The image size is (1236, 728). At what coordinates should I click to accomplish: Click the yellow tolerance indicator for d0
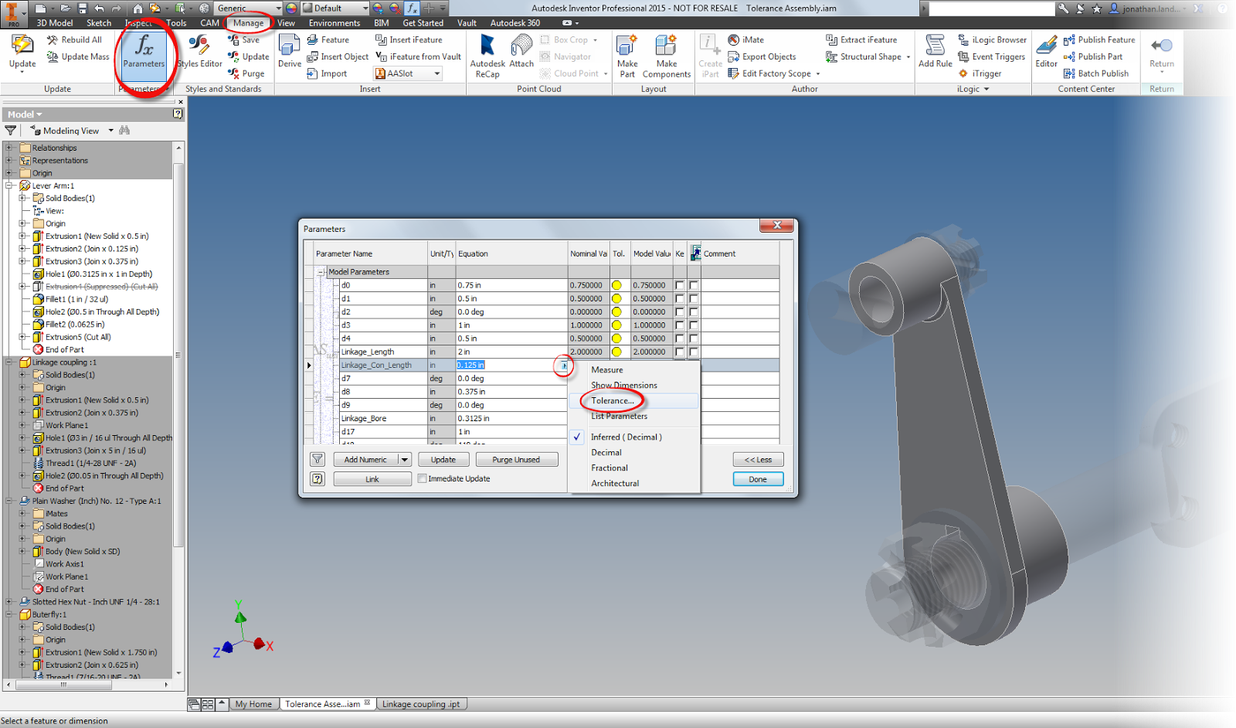click(616, 285)
